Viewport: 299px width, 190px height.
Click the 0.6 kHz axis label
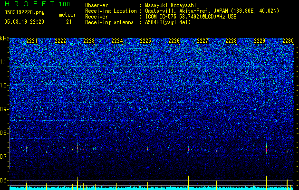pos(4,180)
